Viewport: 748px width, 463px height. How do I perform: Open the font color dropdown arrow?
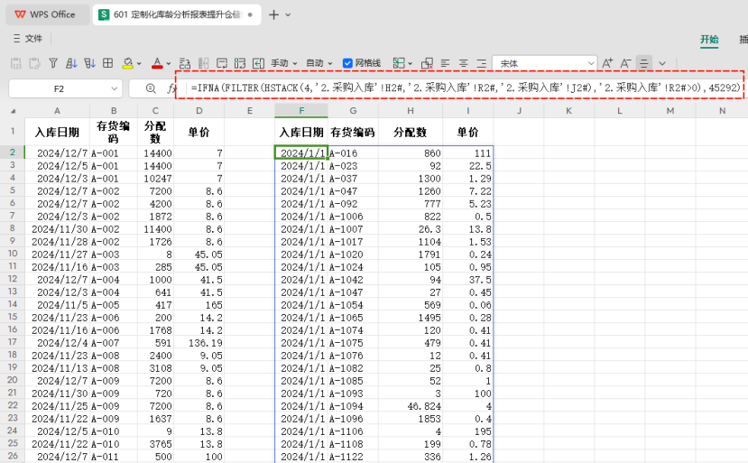(168, 63)
